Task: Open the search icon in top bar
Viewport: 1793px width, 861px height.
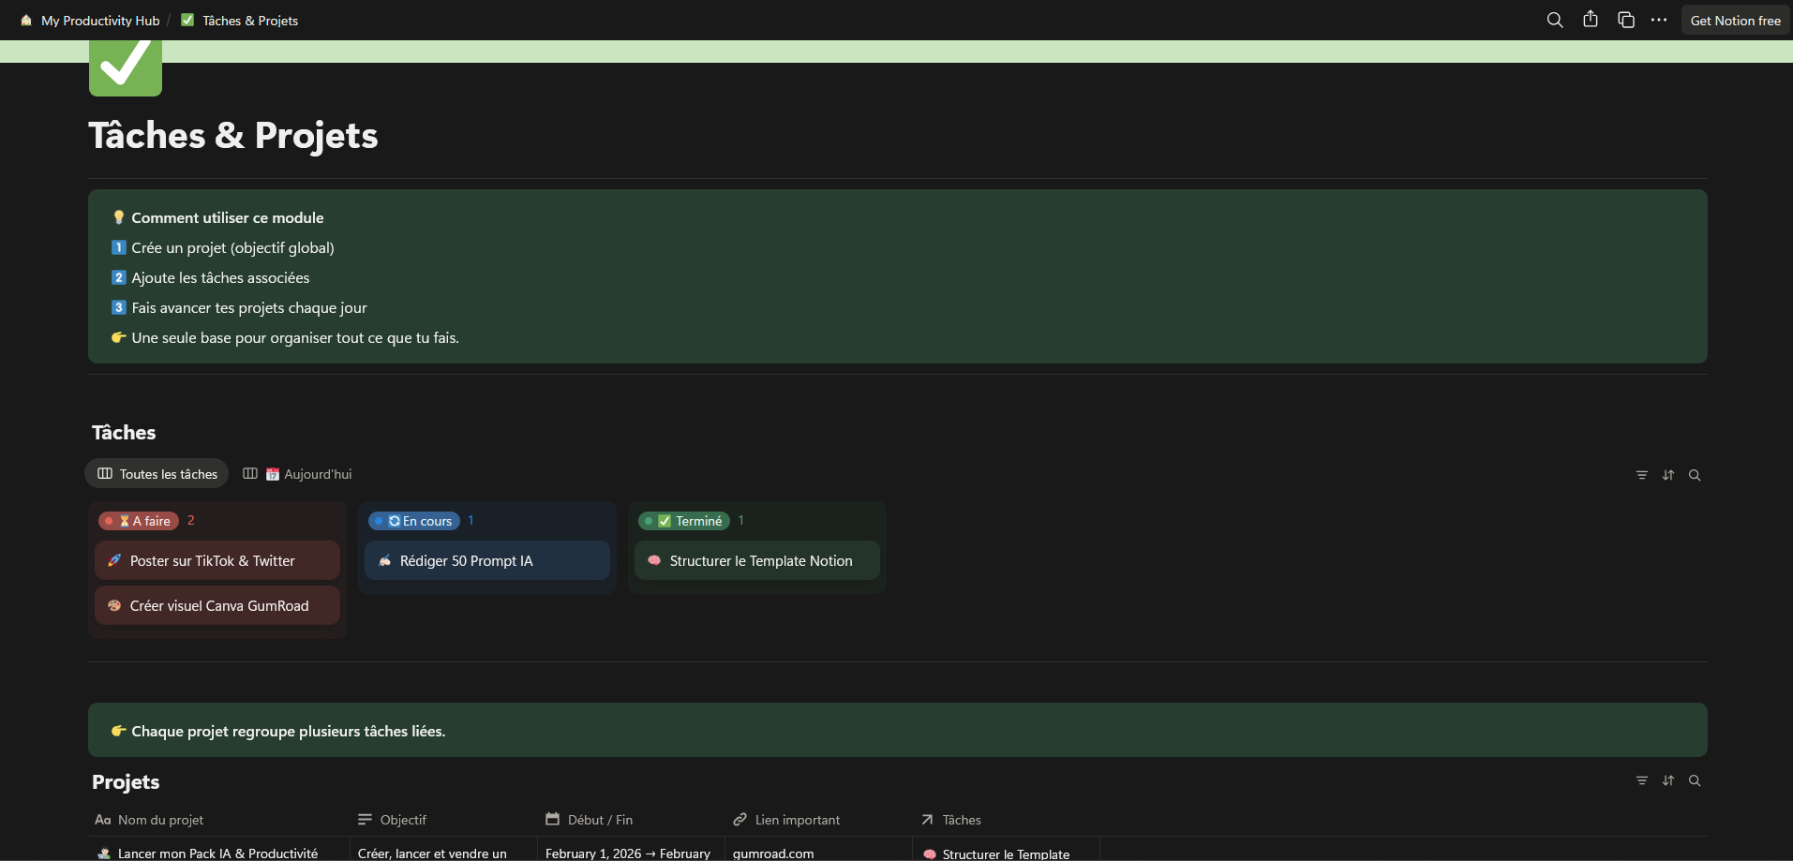Action: click(x=1555, y=20)
